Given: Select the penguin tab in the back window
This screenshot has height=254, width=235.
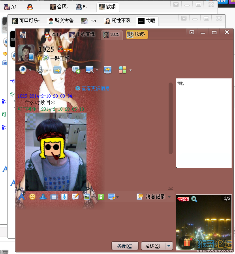Looking at the screenshot, I should click(30, 7).
